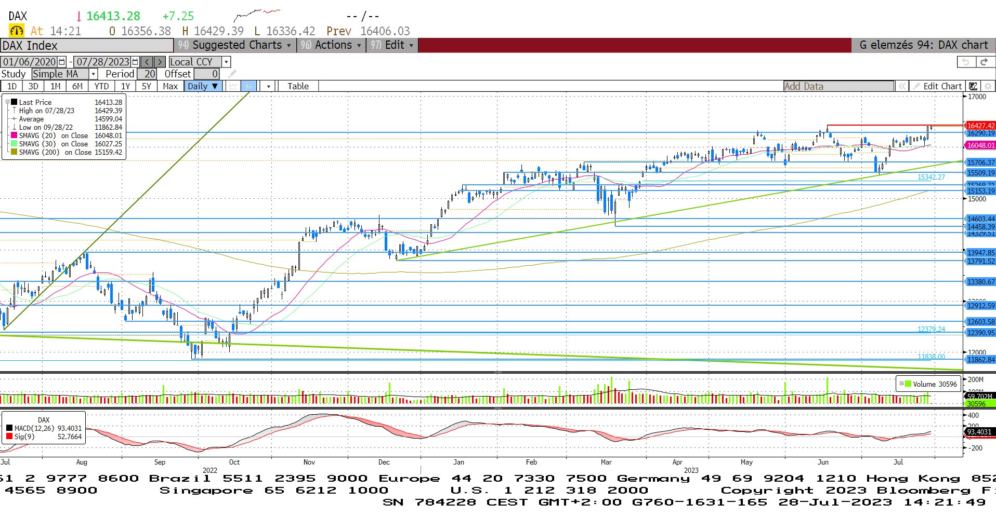Click the 15706.37 price level label
Viewport: 996px width, 531px height.
tap(980, 162)
